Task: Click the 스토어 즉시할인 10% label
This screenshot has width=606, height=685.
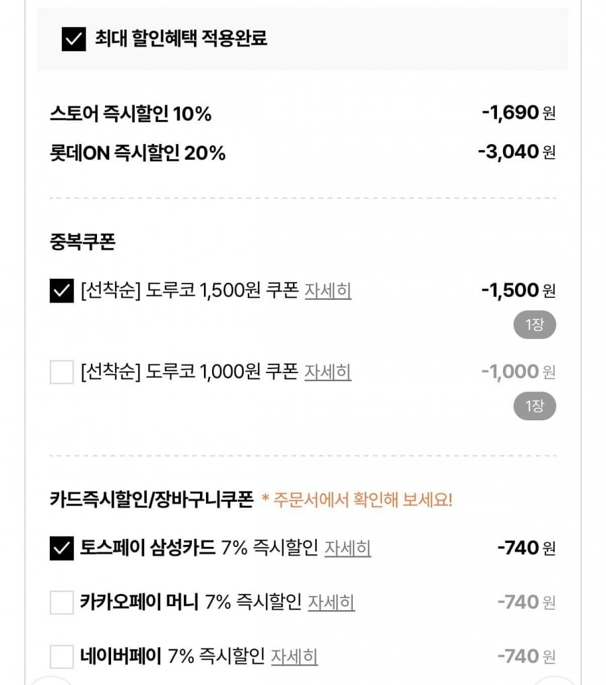Action: click(131, 115)
